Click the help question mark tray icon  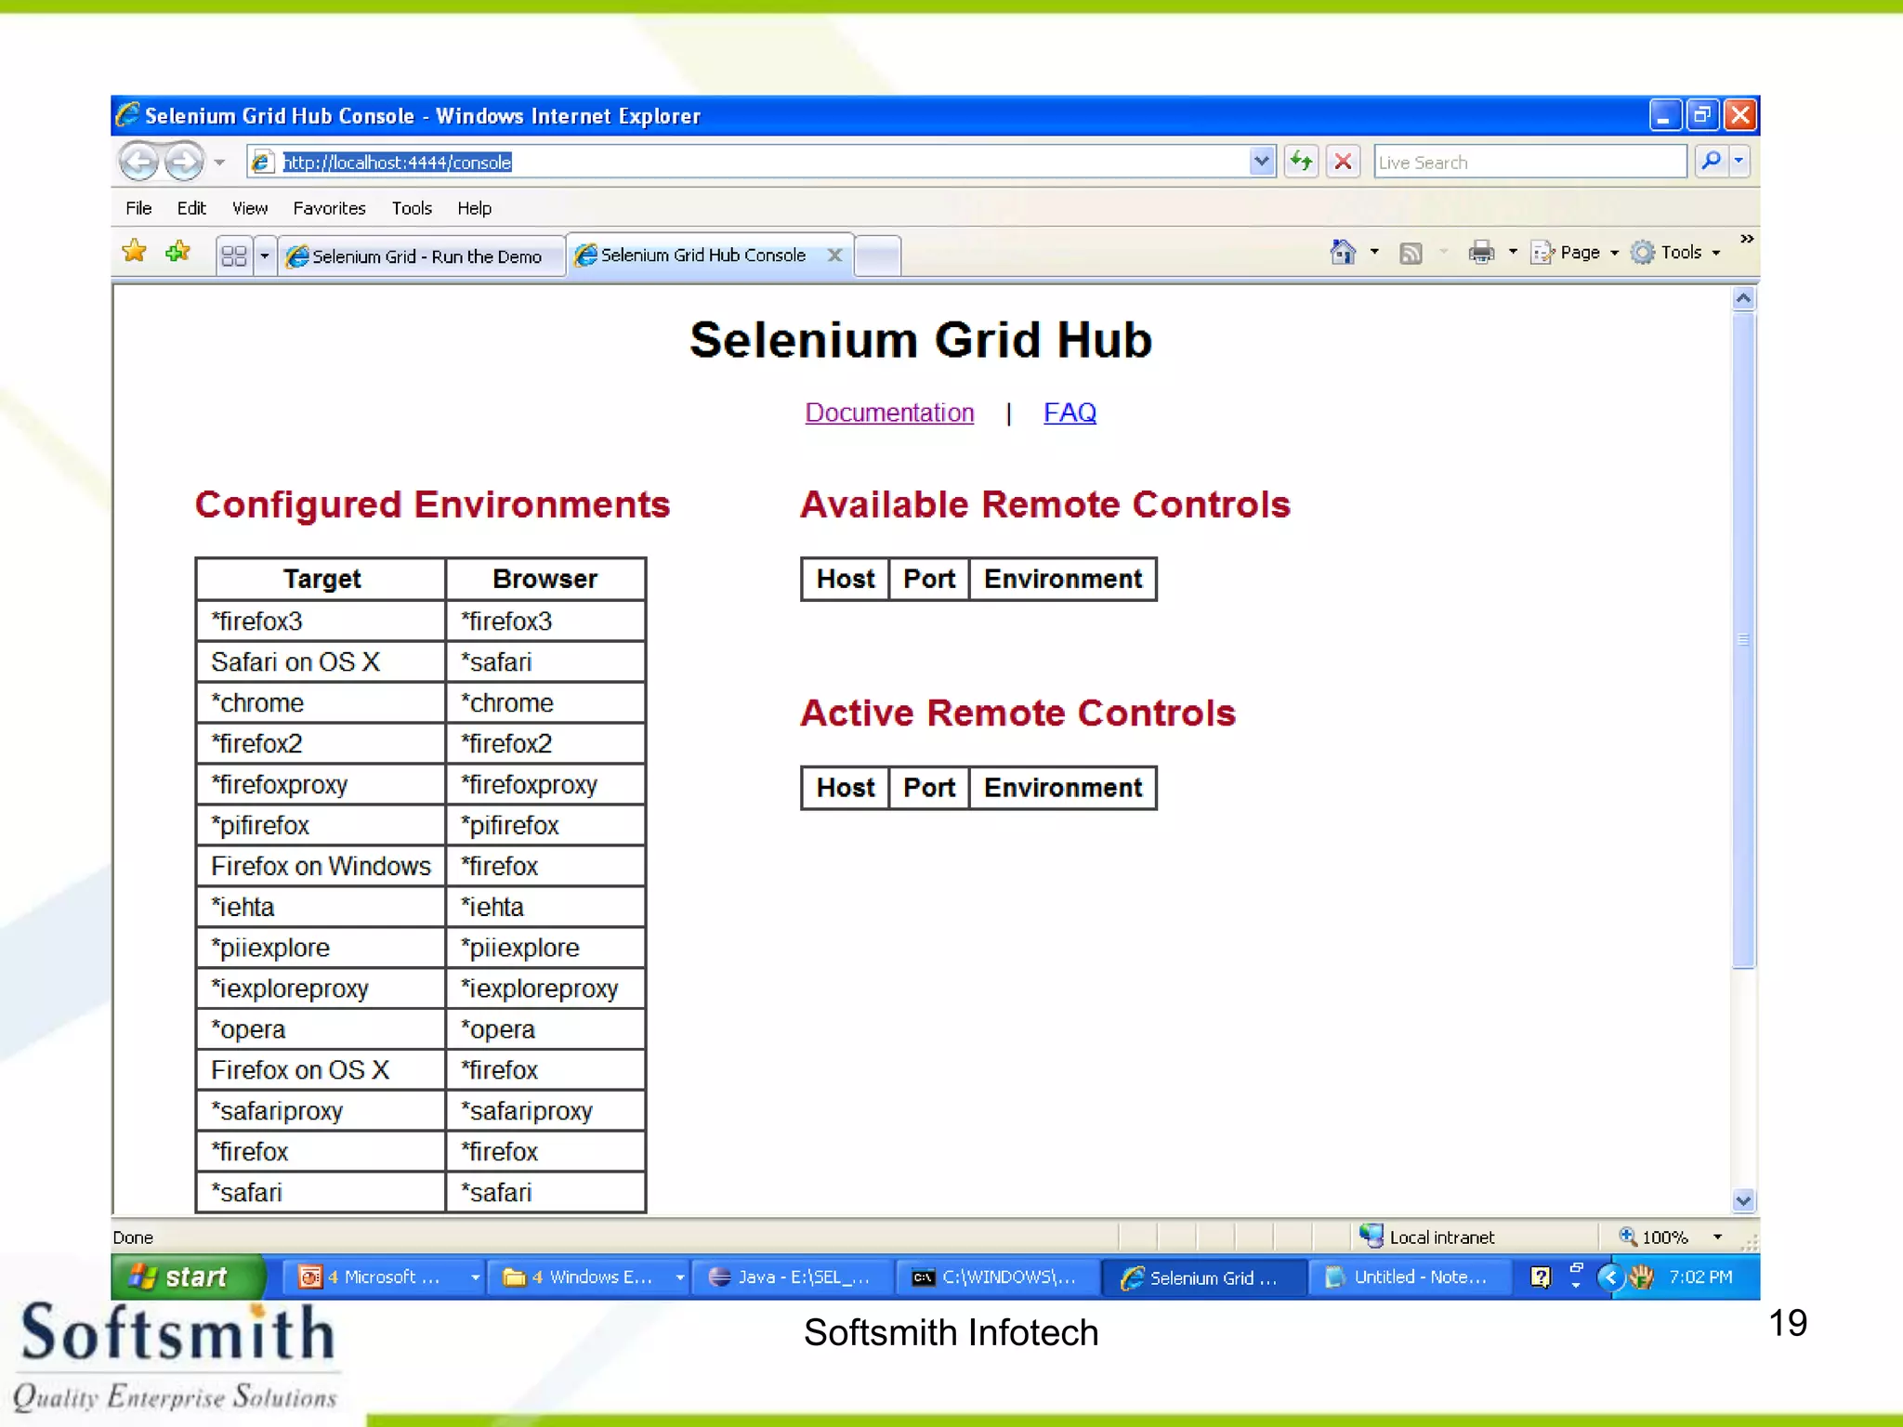(1540, 1277)
